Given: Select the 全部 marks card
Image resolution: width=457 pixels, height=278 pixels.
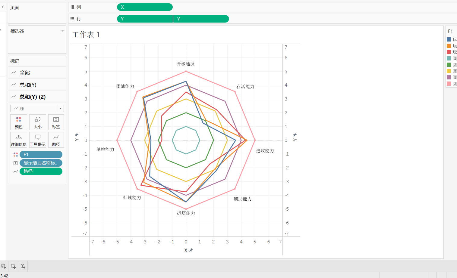Looking at the screenshot, I should click(x=37, y=73).
